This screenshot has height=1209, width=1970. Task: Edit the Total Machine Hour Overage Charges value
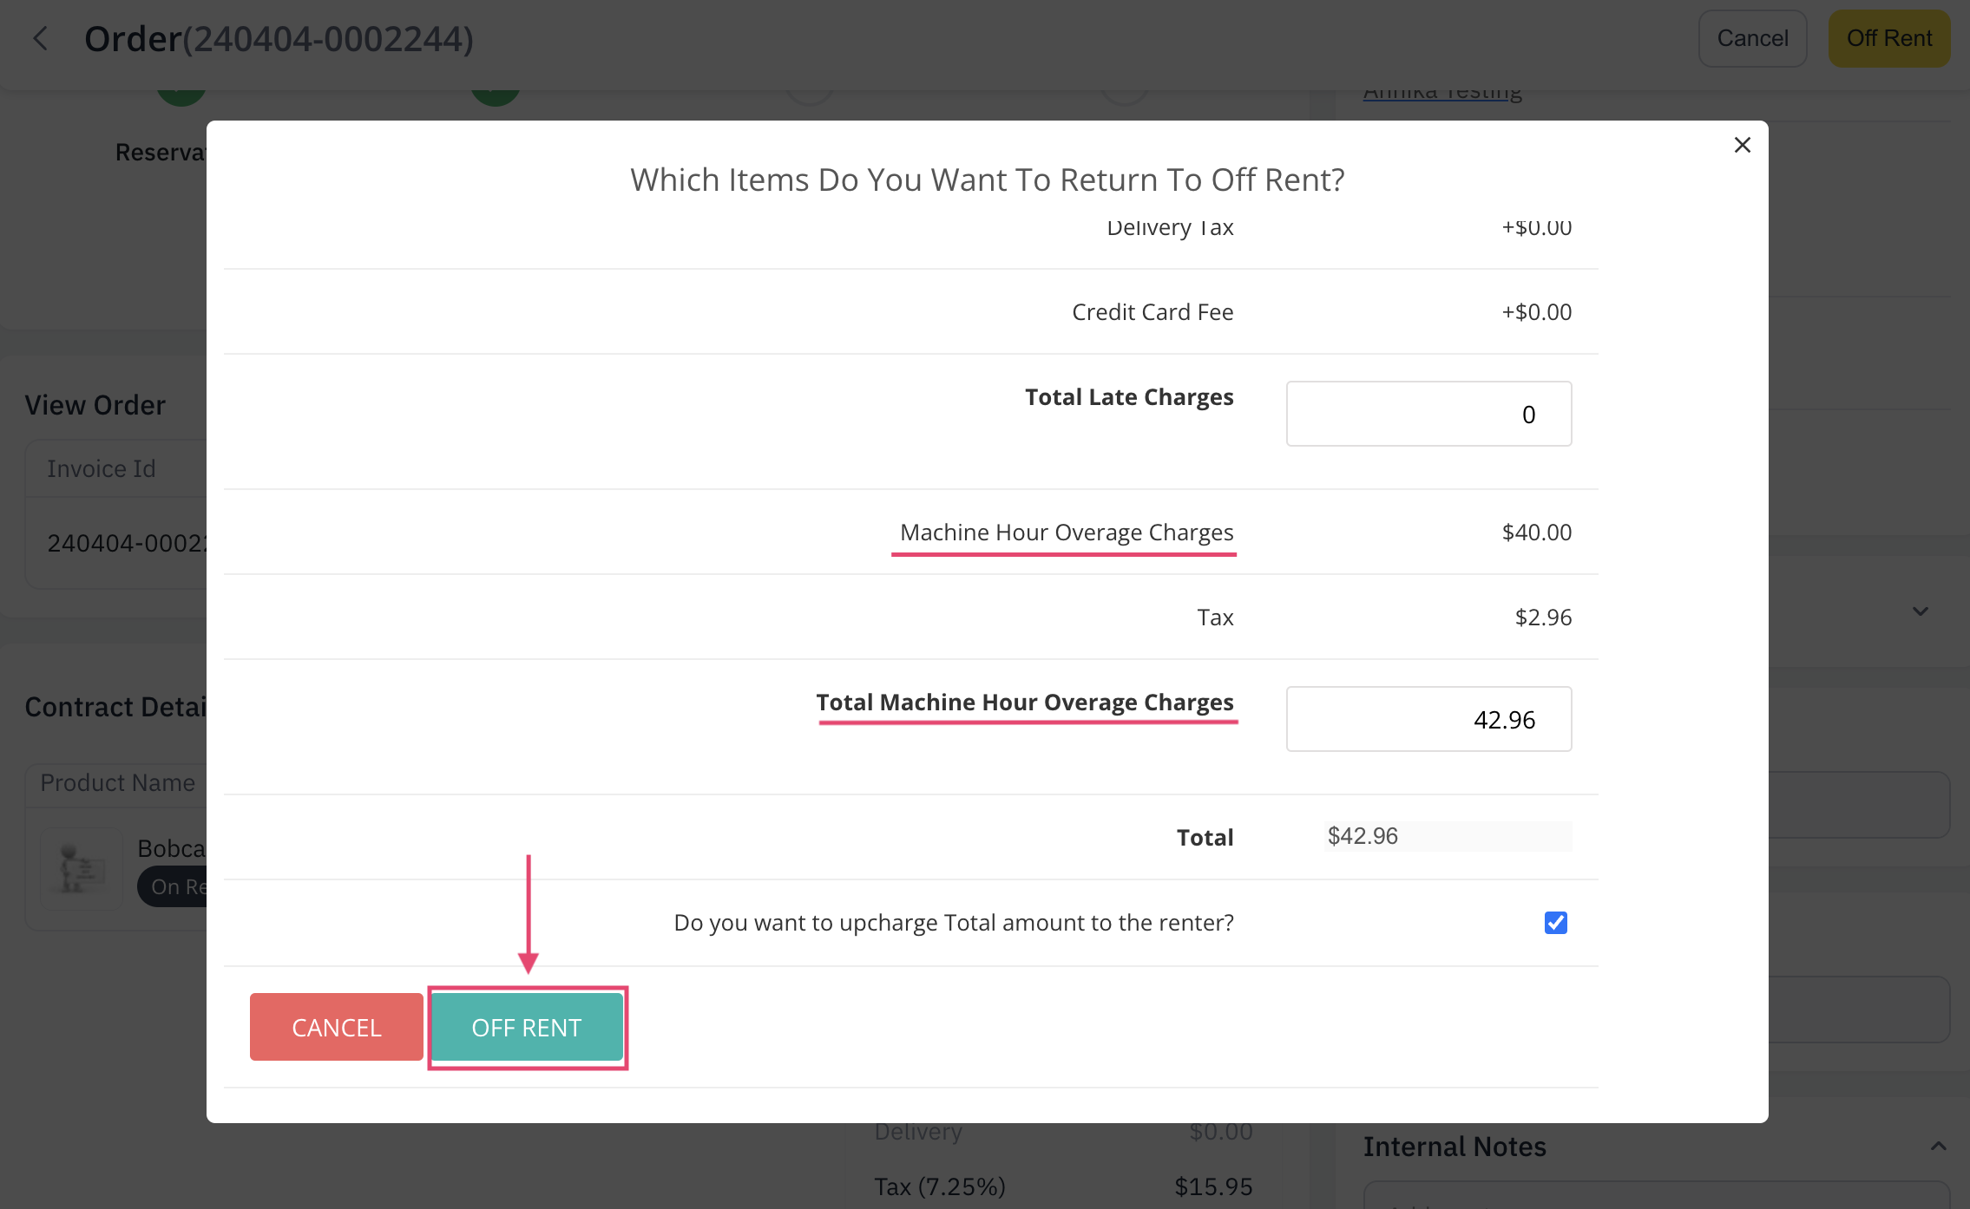[x=1428, y=719]
